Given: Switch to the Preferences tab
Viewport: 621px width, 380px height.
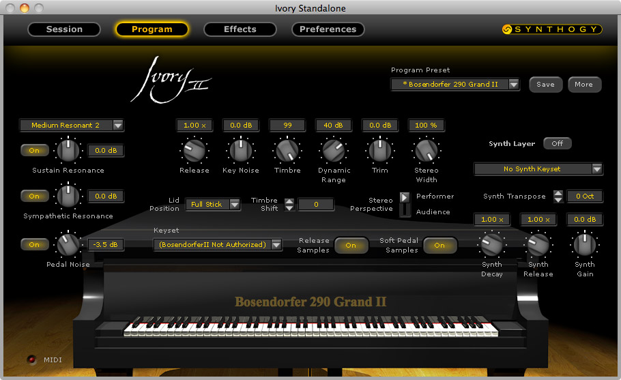Looking at the screenshot, I should tap(328, 29).
